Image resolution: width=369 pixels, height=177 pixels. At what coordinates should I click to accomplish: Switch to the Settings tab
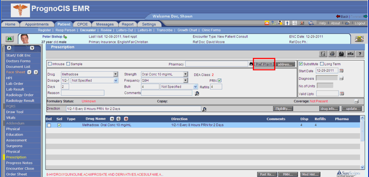[149, 24]
